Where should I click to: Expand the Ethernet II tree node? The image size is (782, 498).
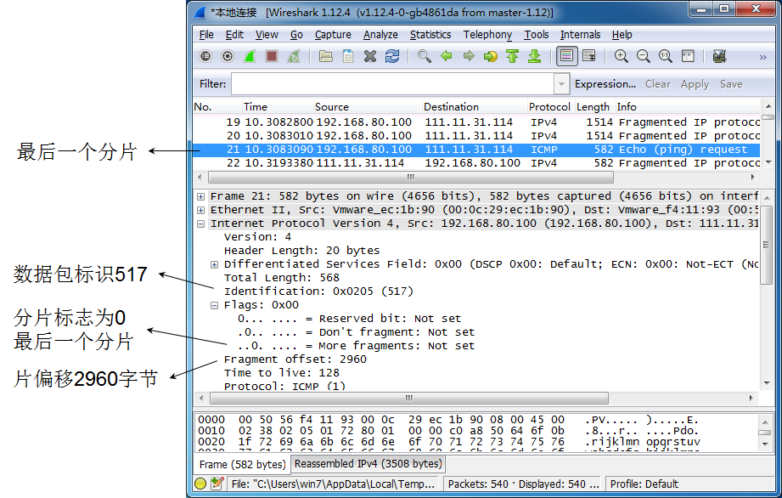[x=200, y=210]
